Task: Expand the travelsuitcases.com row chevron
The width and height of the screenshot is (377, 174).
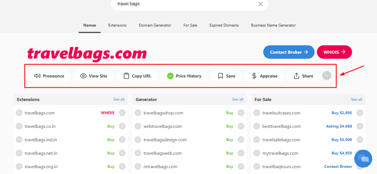Action: click(360, 113)
